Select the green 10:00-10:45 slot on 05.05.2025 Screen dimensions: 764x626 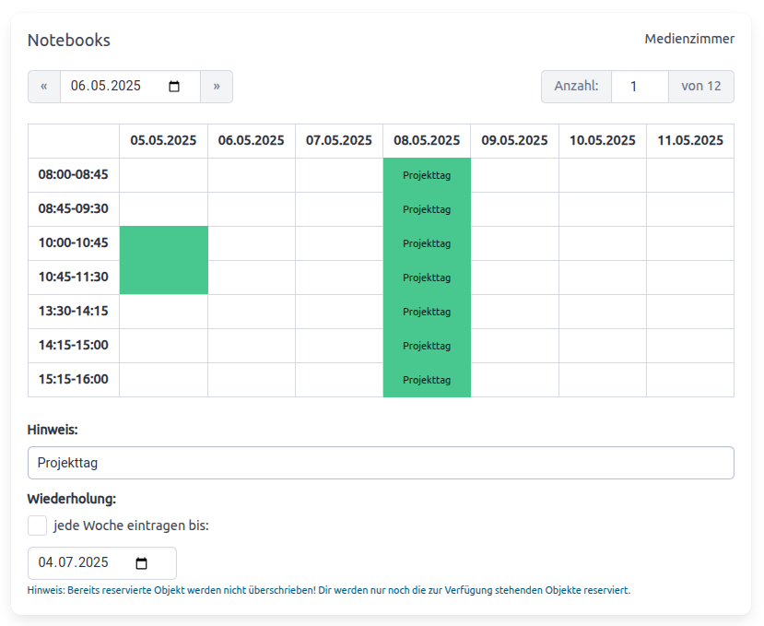[x=163, y=243]
